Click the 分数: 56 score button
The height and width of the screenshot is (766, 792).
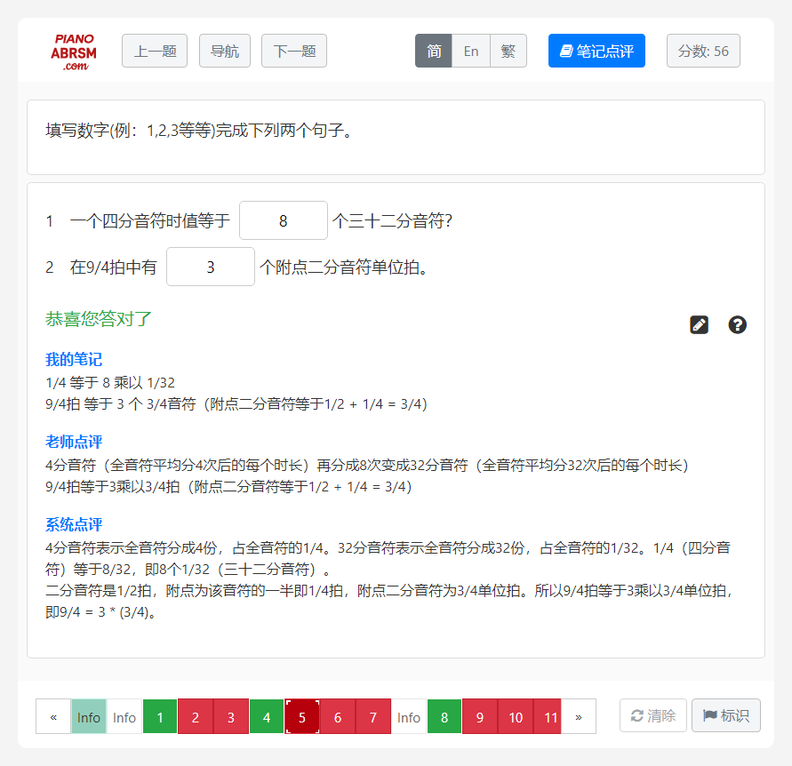pyautogui.click(x=703, y=51)
